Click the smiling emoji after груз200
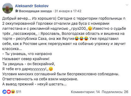Image resolution: width=131 pixels, height=96 pixels. [90, 28]
